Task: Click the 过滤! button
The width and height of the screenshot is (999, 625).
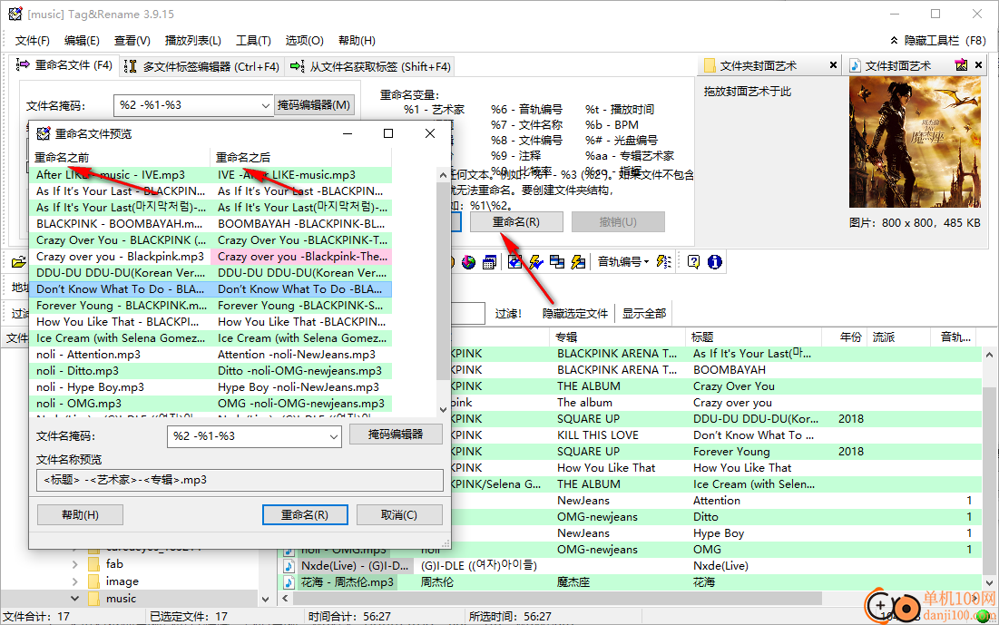Action: [508, 314]
